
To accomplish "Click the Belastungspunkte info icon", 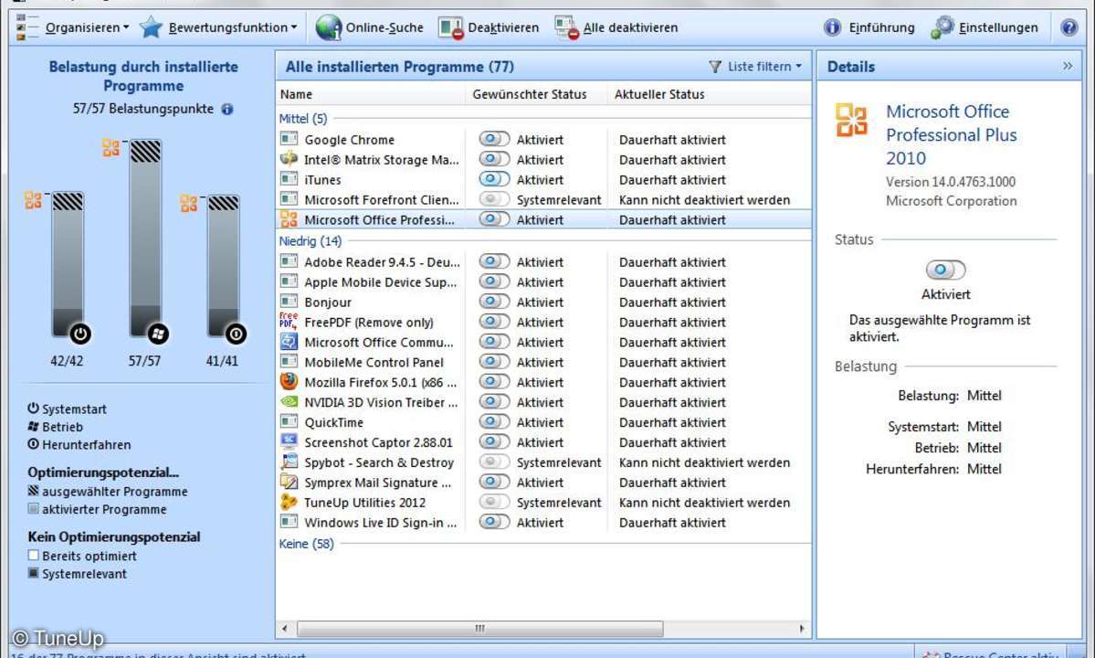I will coord(227,109).
